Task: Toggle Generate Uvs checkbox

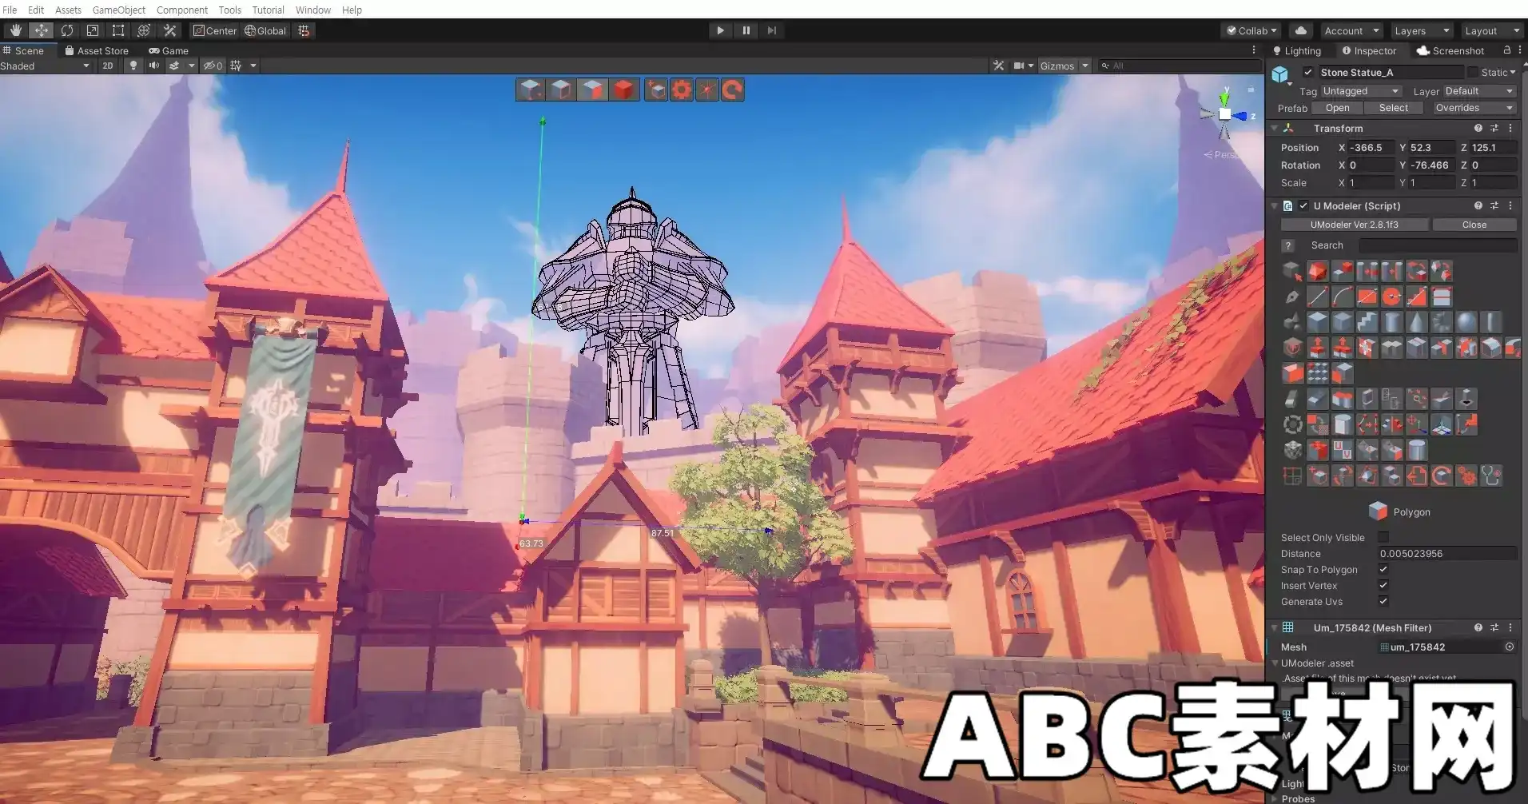Action: [x=1383, y=601]
